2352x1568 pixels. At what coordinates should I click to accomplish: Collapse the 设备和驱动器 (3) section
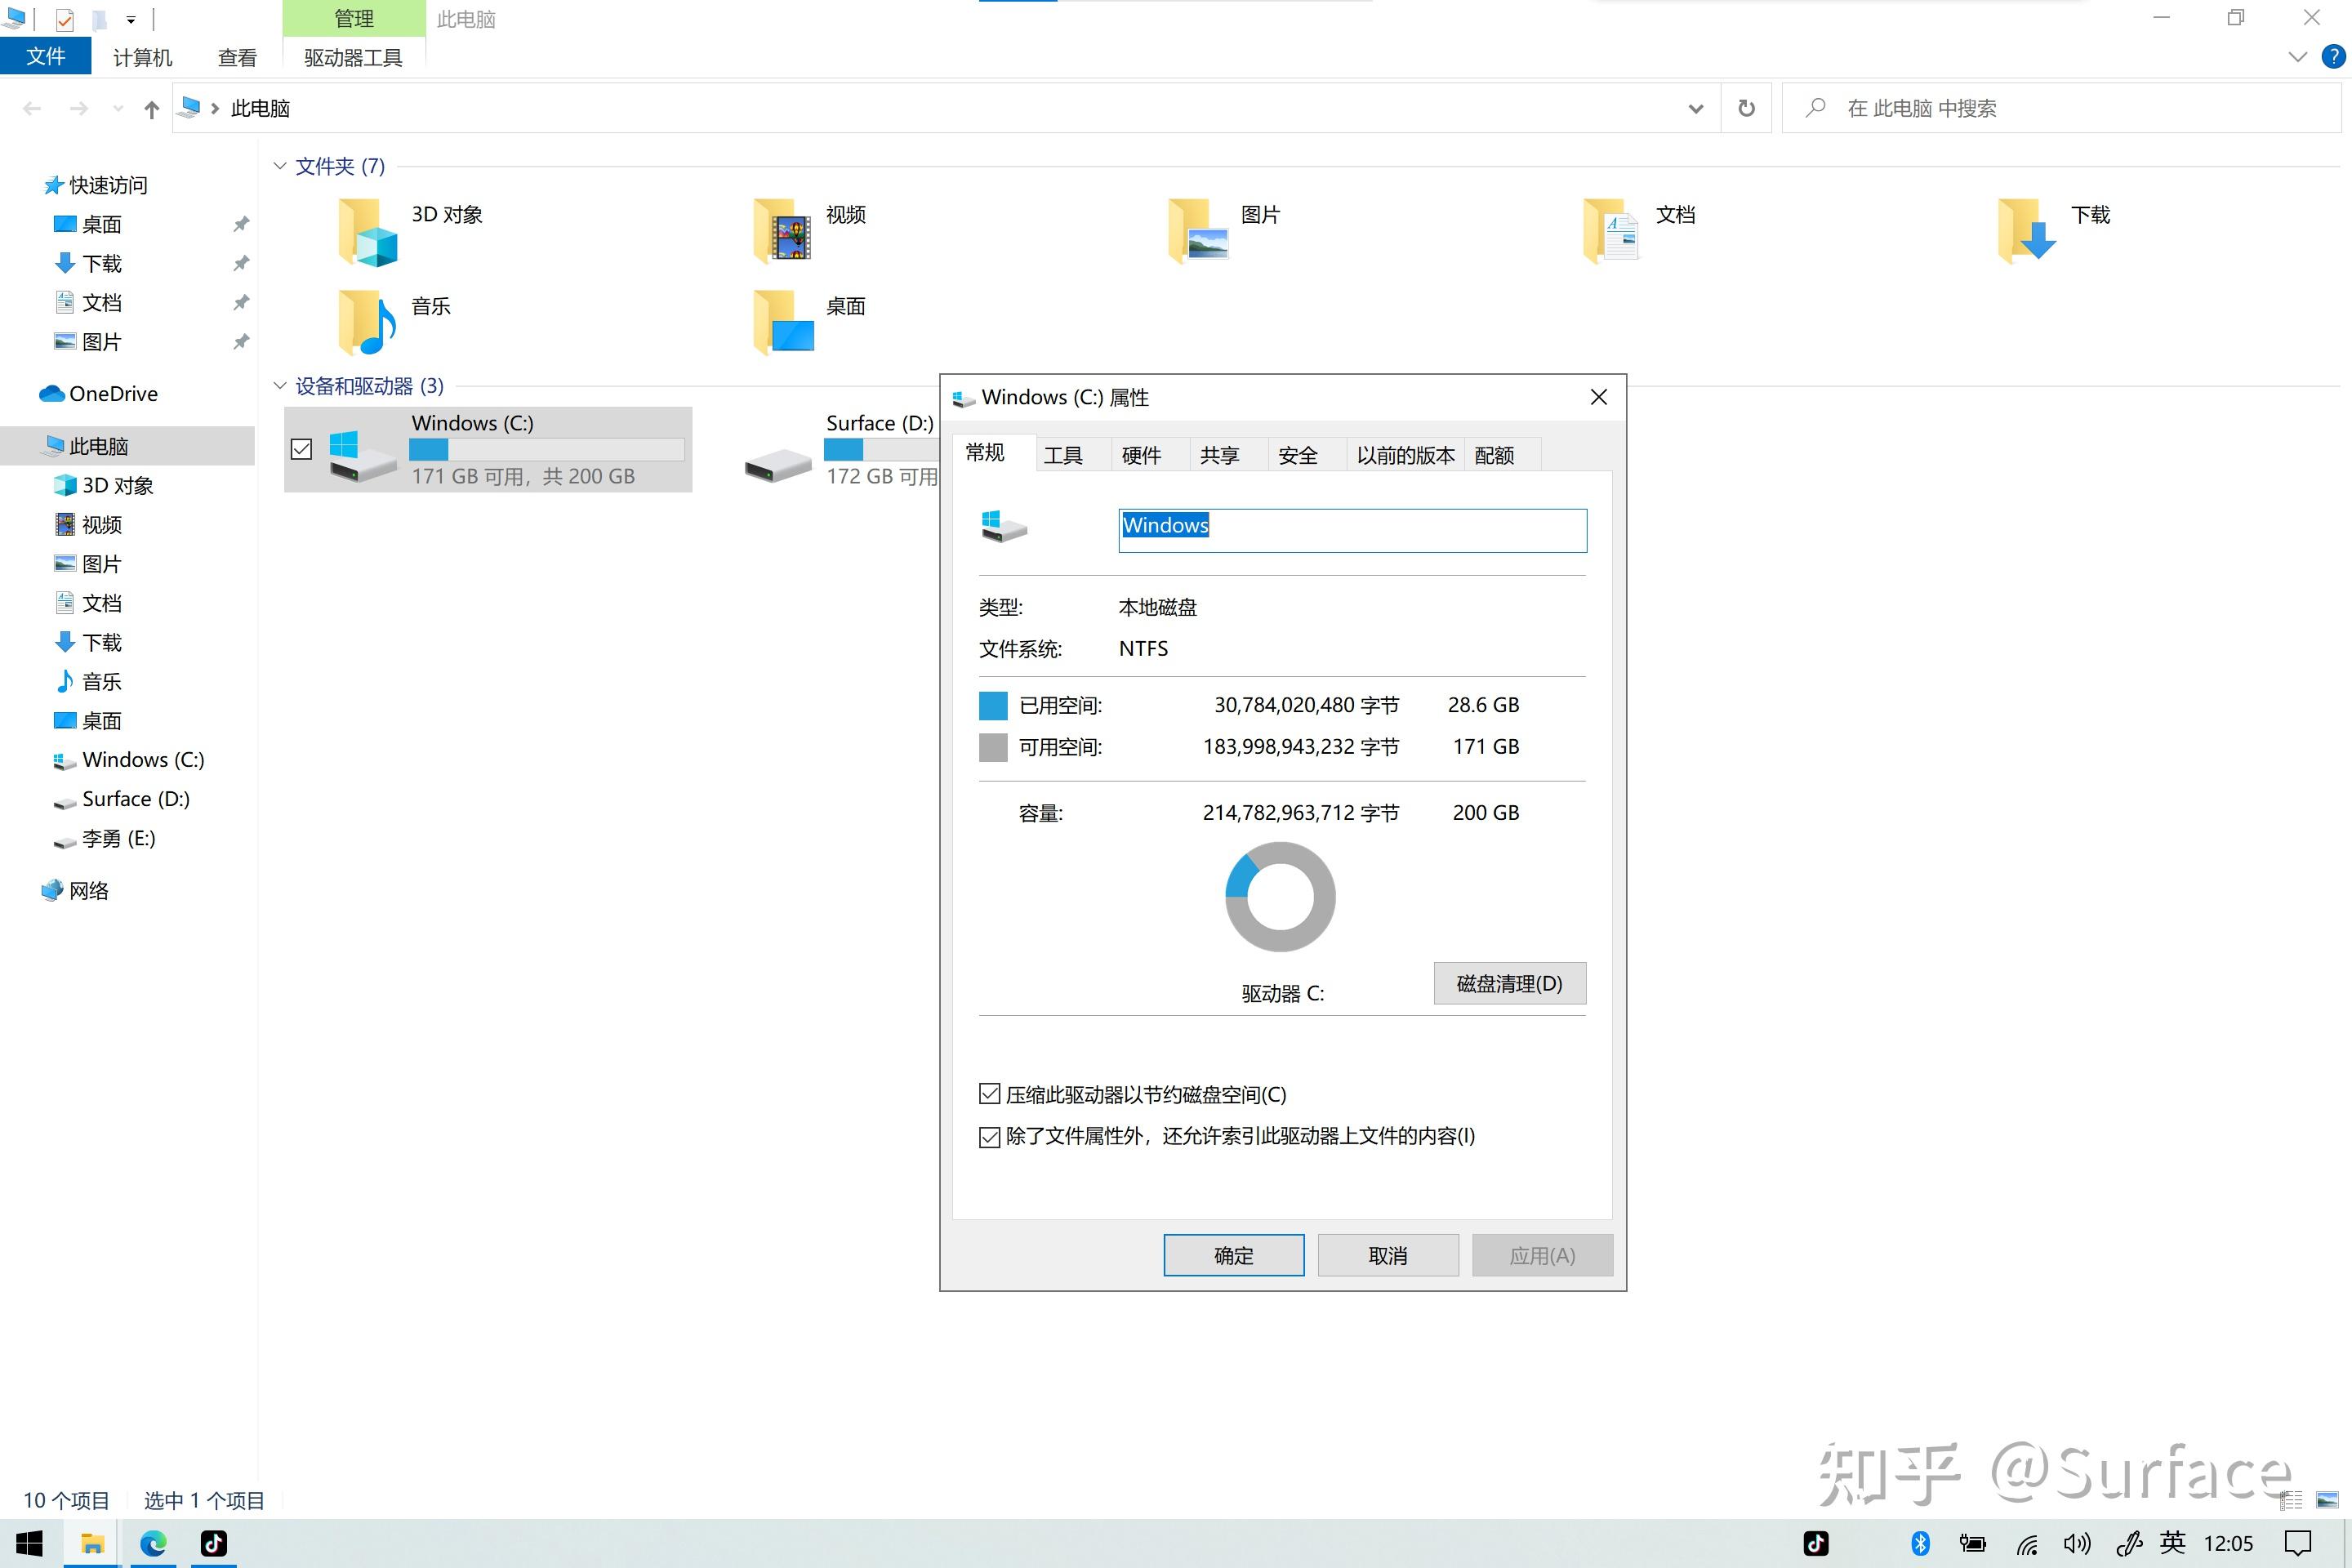coord(279,386)
